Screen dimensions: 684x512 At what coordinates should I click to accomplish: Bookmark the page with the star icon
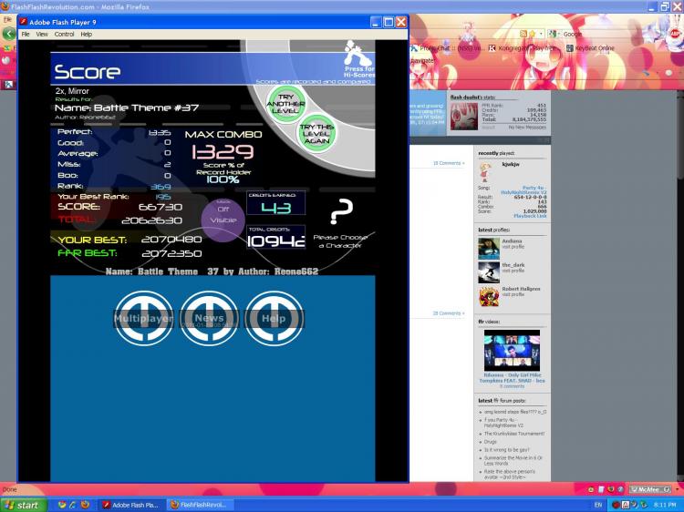pyautogui.click(x=533, y=34)
